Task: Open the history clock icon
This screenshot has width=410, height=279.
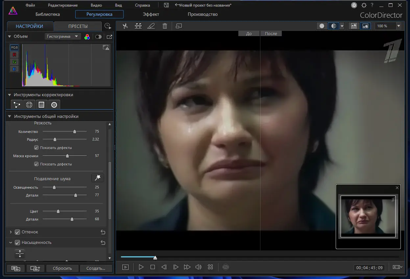Action: coord(108,26)
